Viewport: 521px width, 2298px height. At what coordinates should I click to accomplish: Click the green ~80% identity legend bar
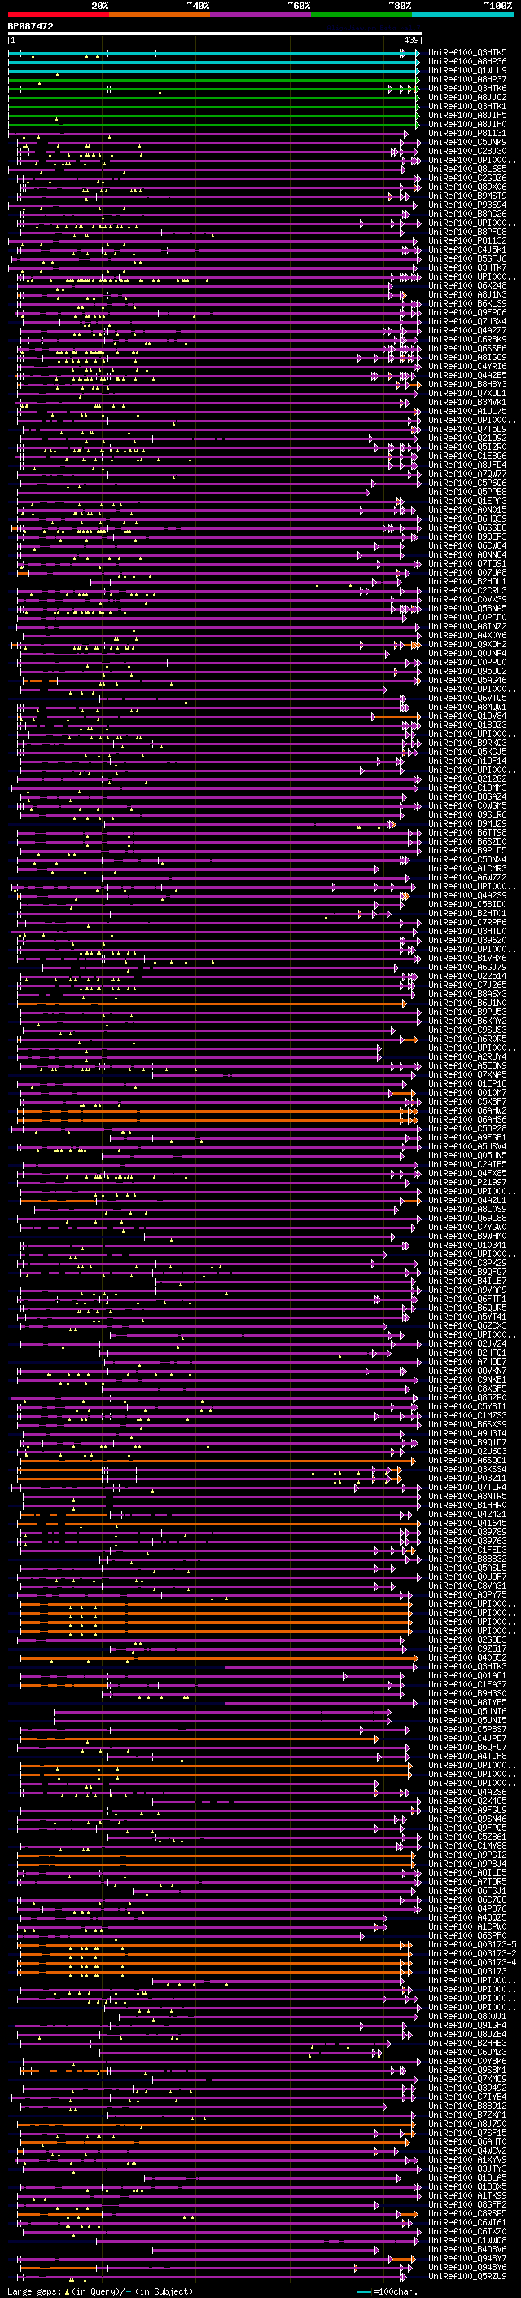click(x=361, y=15)
